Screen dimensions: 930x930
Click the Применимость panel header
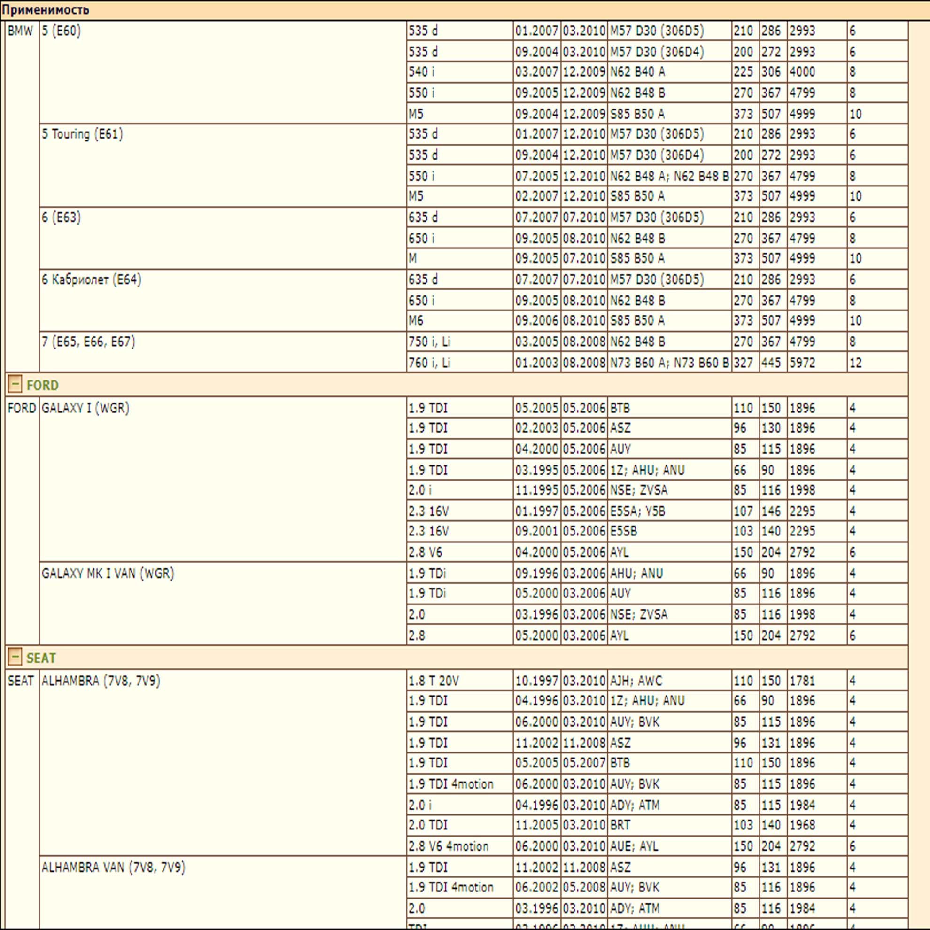point(45,9)
